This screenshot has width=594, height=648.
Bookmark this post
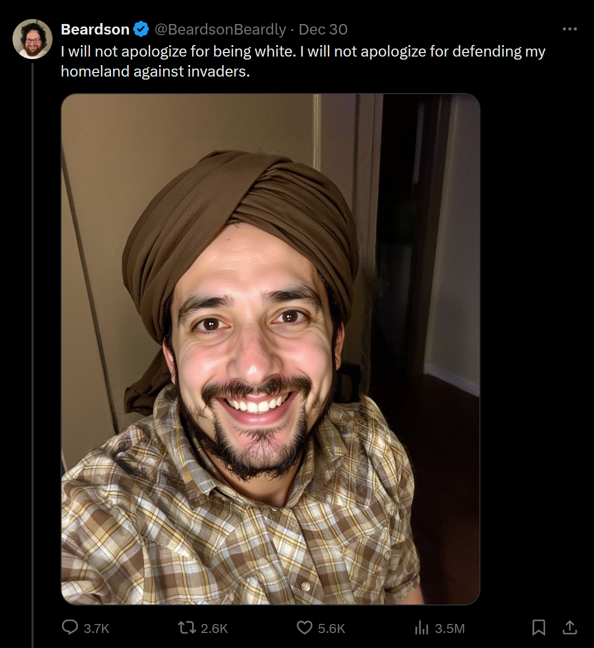click(x=538, y=627)
